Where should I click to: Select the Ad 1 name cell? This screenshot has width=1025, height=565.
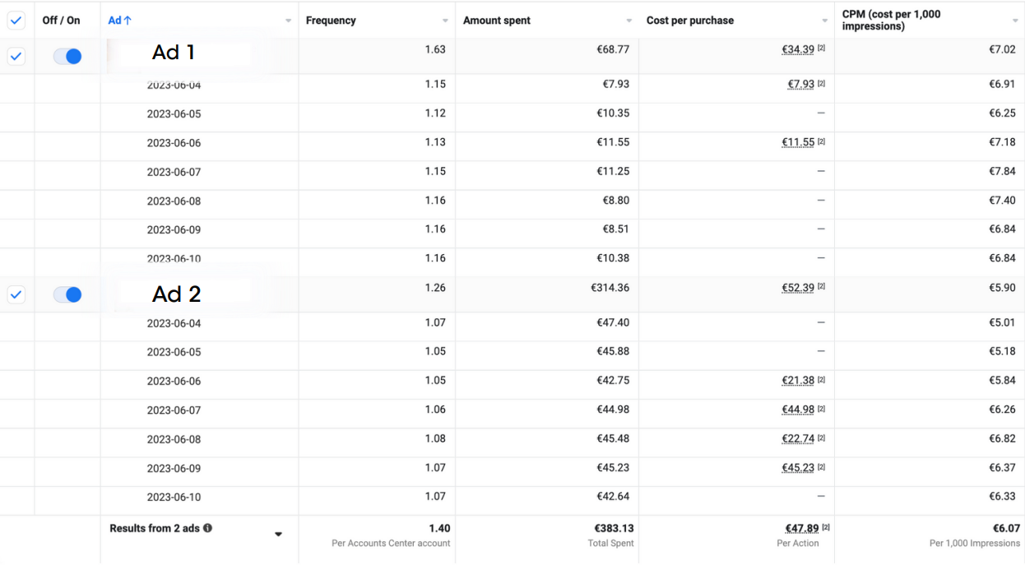[199, 56]
